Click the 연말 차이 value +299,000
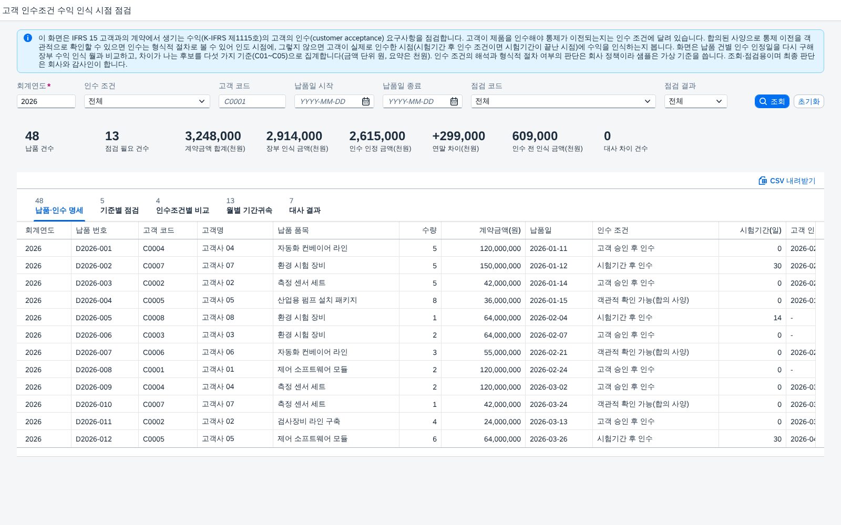This screenshot has width=841, height=525. 459,136
